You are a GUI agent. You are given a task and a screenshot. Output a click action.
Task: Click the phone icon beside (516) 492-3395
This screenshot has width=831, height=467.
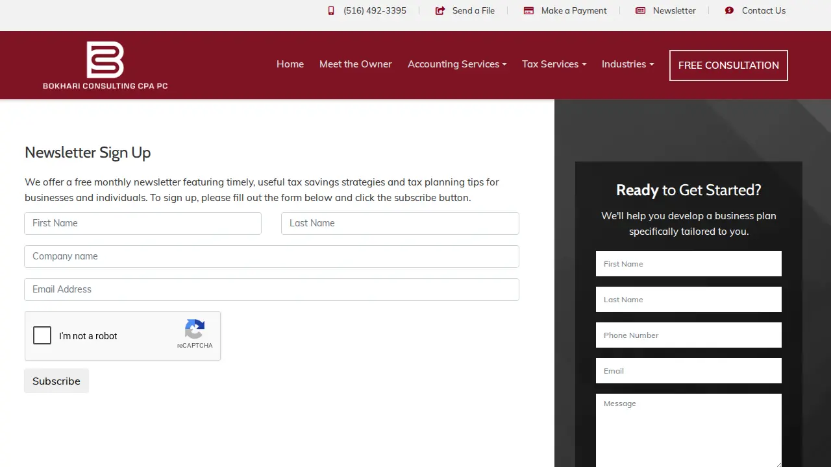coord(331,10)
